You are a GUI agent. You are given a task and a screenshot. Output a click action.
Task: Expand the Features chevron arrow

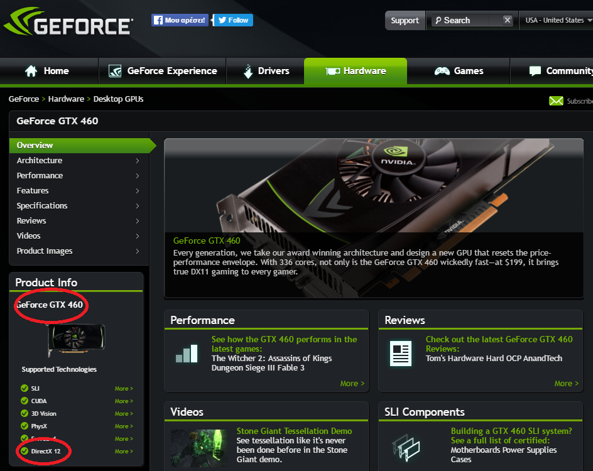pyautogui.click(x=138, y=191)
